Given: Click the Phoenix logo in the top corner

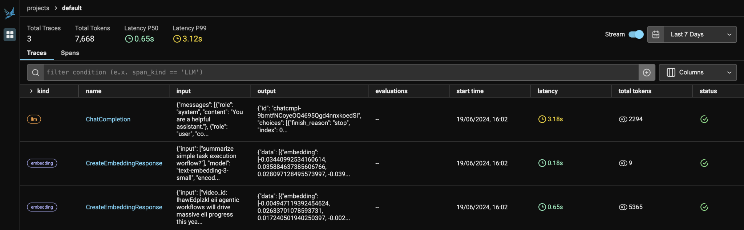Looking at the screenshot, I should [x=10, y=12].
